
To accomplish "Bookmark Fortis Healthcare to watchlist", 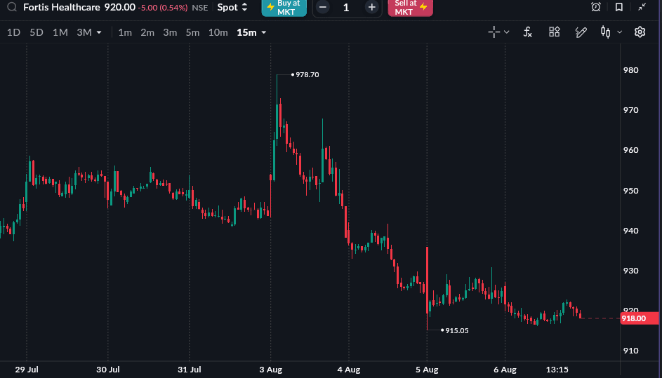I will [619, 7].
